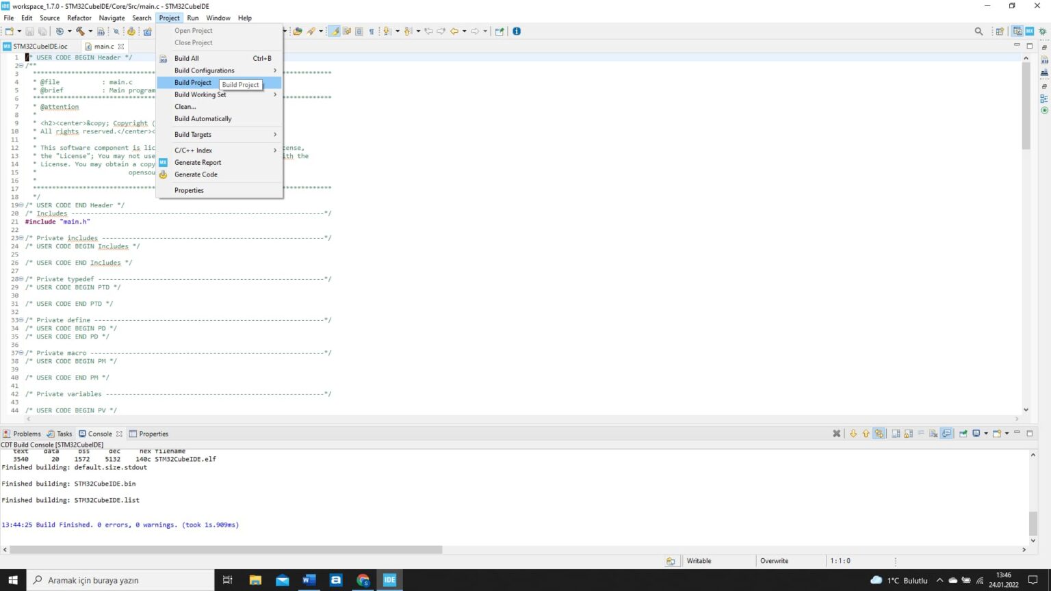
Task: Switch to the STM32CubeIDE.ioc editor tab
Action: tap(40, 47)
